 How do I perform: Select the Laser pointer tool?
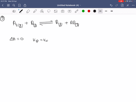[x=76, y=11]
